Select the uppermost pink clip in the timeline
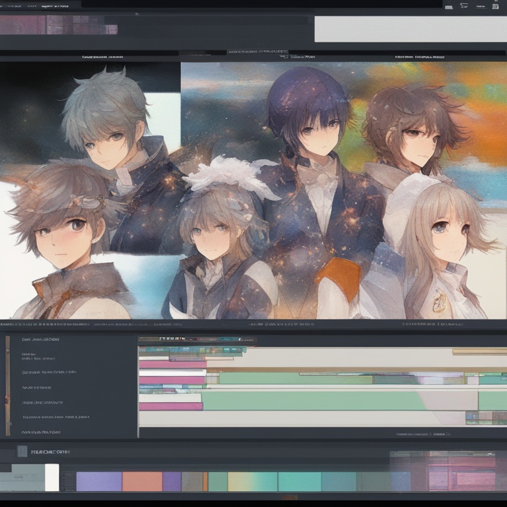Image resolution: width=507 pixels, height=507 pixels. click(x=172, y=364)
